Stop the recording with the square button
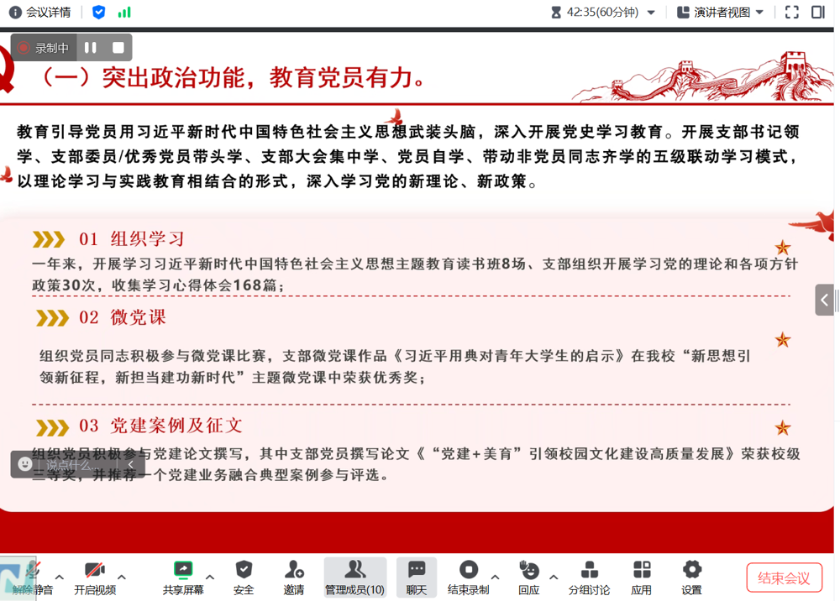840x601 pixels. [118, 48]
